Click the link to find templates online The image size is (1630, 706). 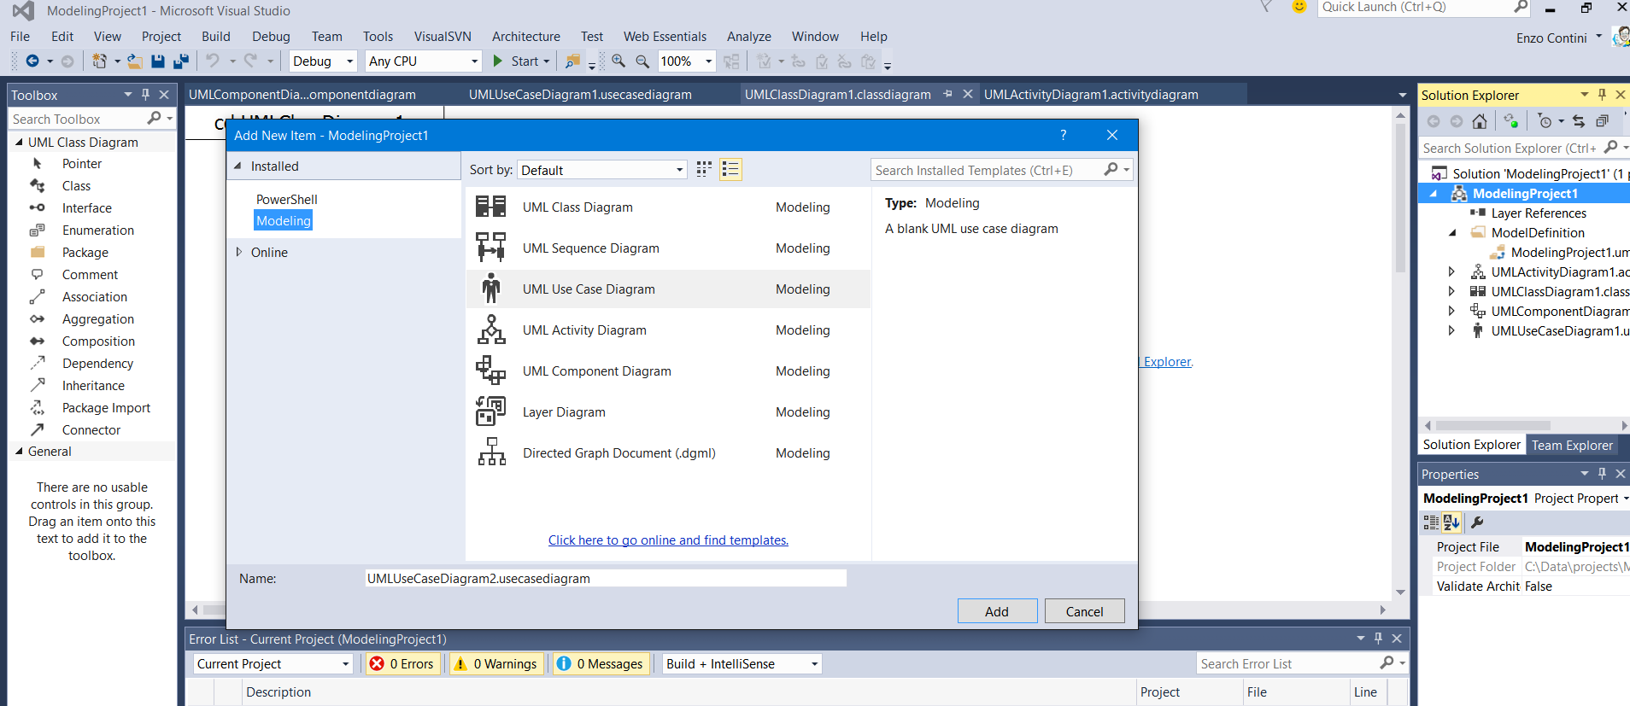click(x=668, y=540)
